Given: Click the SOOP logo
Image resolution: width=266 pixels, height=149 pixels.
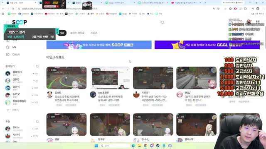Looking at the screenshot, I should (20, 22).
